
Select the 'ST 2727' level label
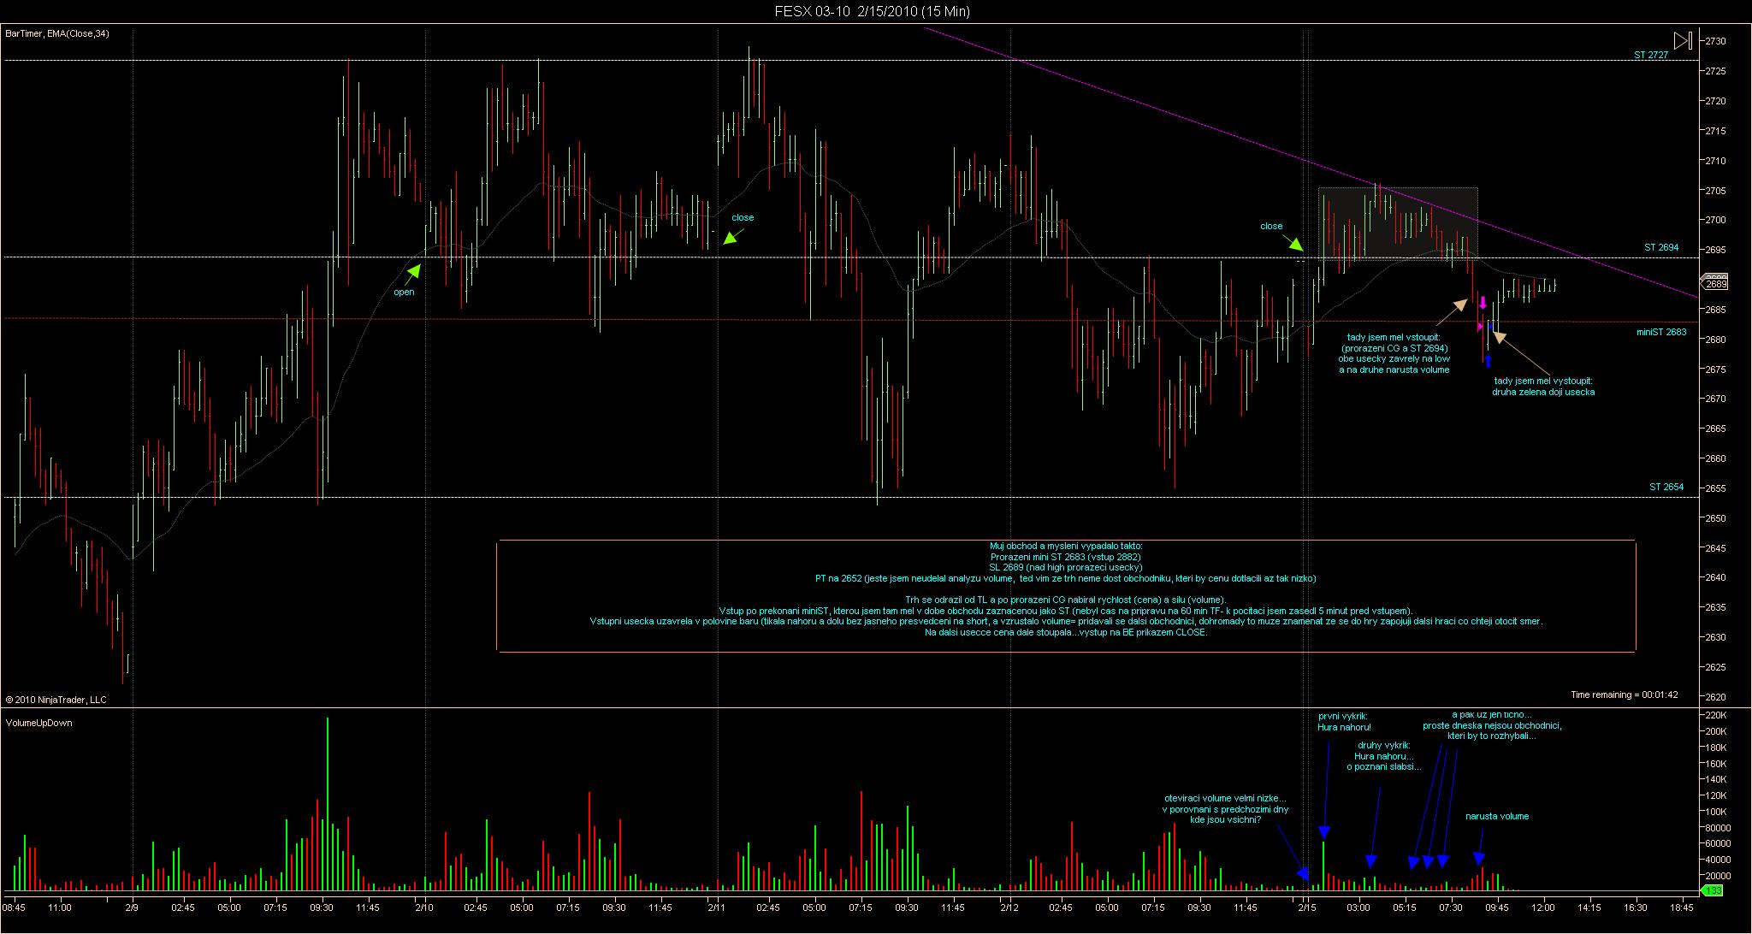tap(1650, 55)
